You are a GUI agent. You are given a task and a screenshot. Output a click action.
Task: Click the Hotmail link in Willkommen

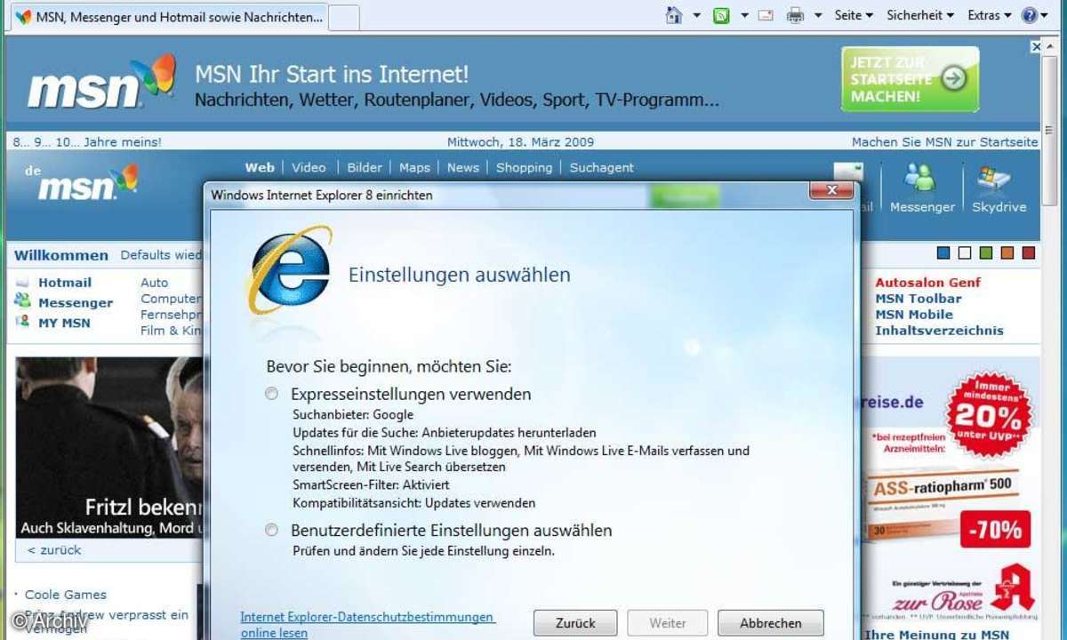[x=65, y=283]
